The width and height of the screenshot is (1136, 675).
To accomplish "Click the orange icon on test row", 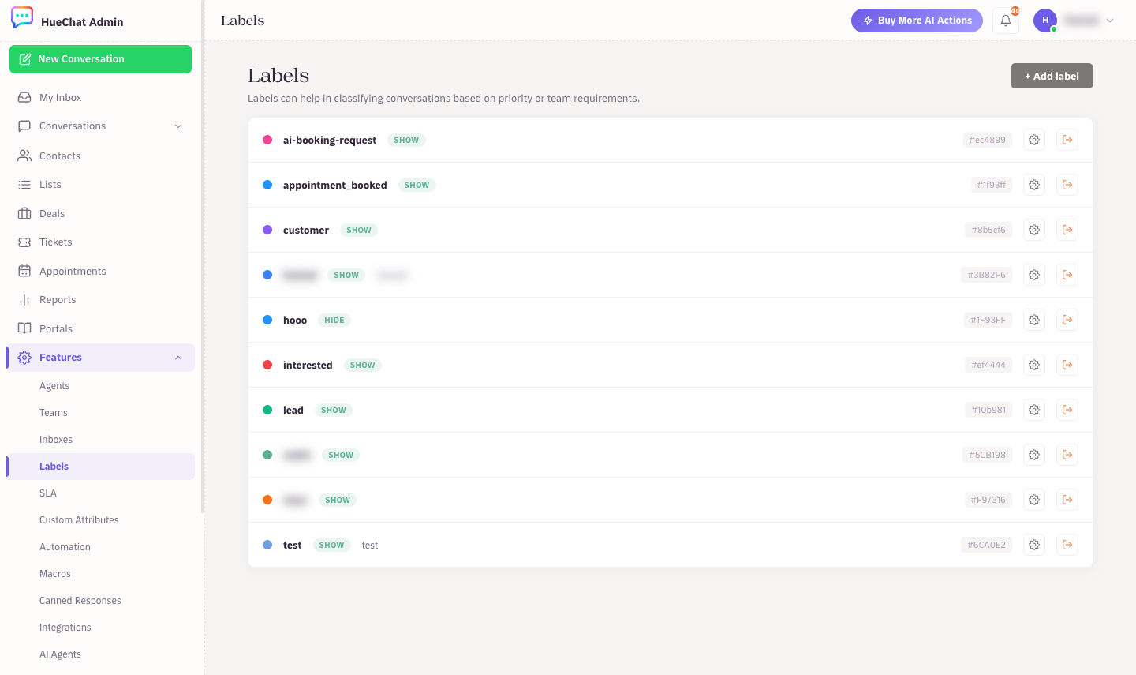I will tap(1067, 545).
